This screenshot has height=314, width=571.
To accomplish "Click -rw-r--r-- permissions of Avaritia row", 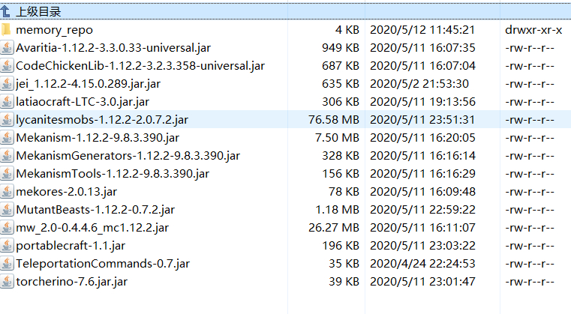I will [530, 48].
